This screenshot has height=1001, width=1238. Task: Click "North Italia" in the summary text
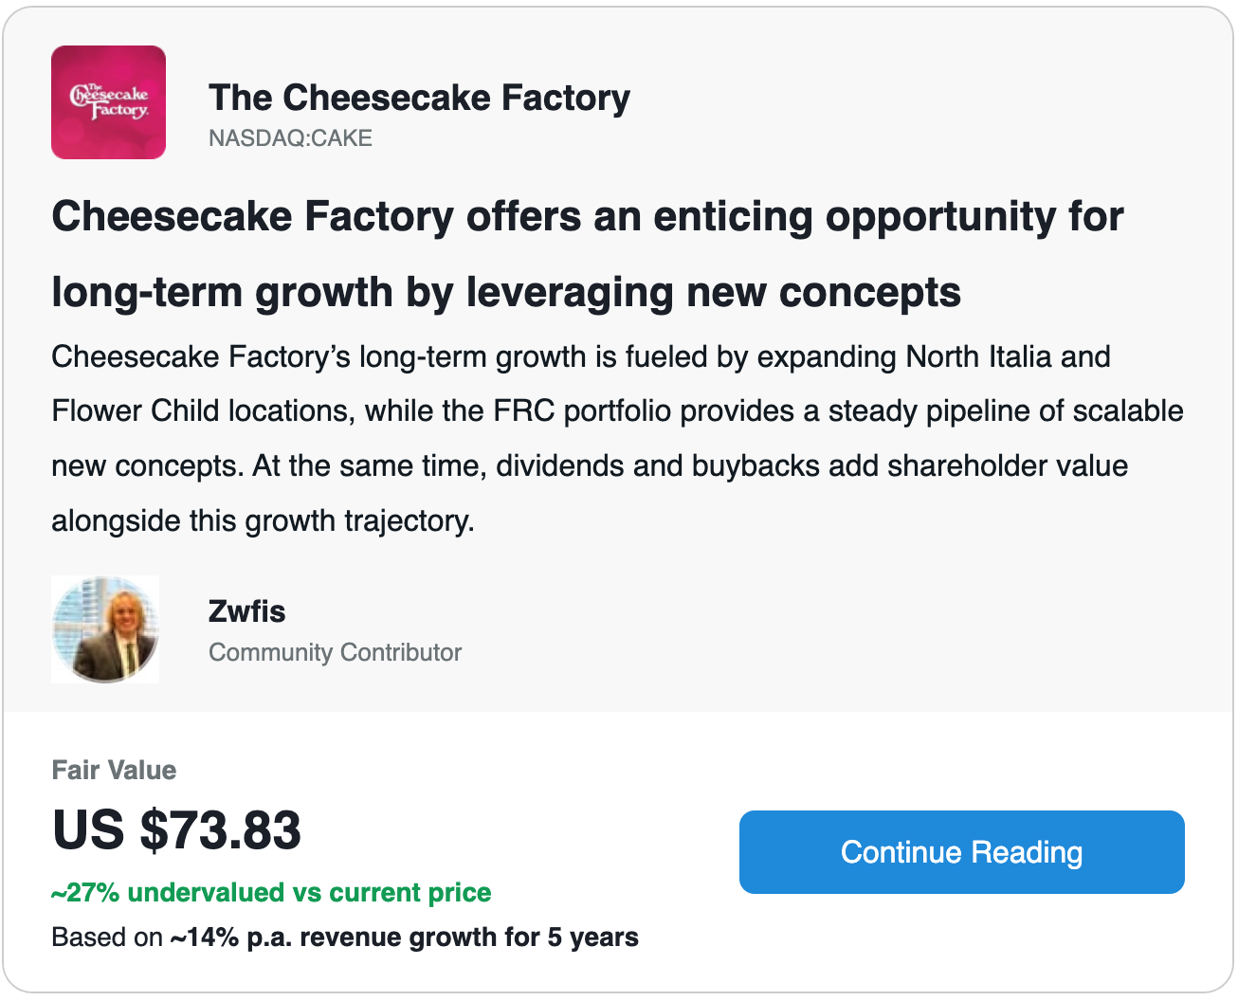pos(978,356)
